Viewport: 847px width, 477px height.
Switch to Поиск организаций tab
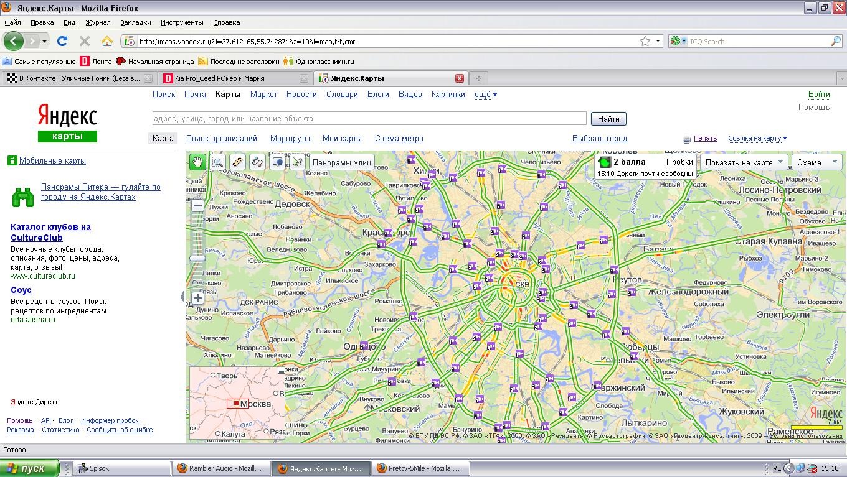pos(221,139)
